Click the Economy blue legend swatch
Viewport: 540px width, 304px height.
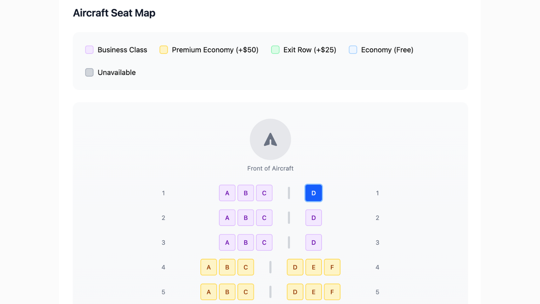point(353,50)
